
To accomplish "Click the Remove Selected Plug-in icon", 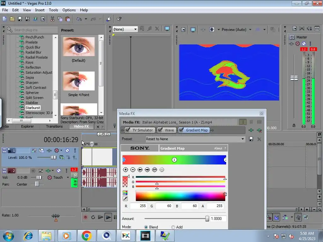I will [x=259, y=130].
